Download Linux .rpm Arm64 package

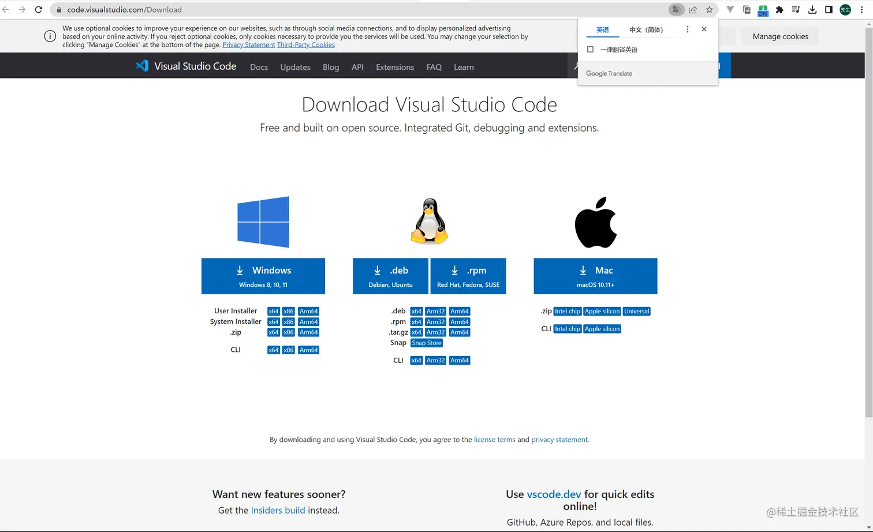460,322
